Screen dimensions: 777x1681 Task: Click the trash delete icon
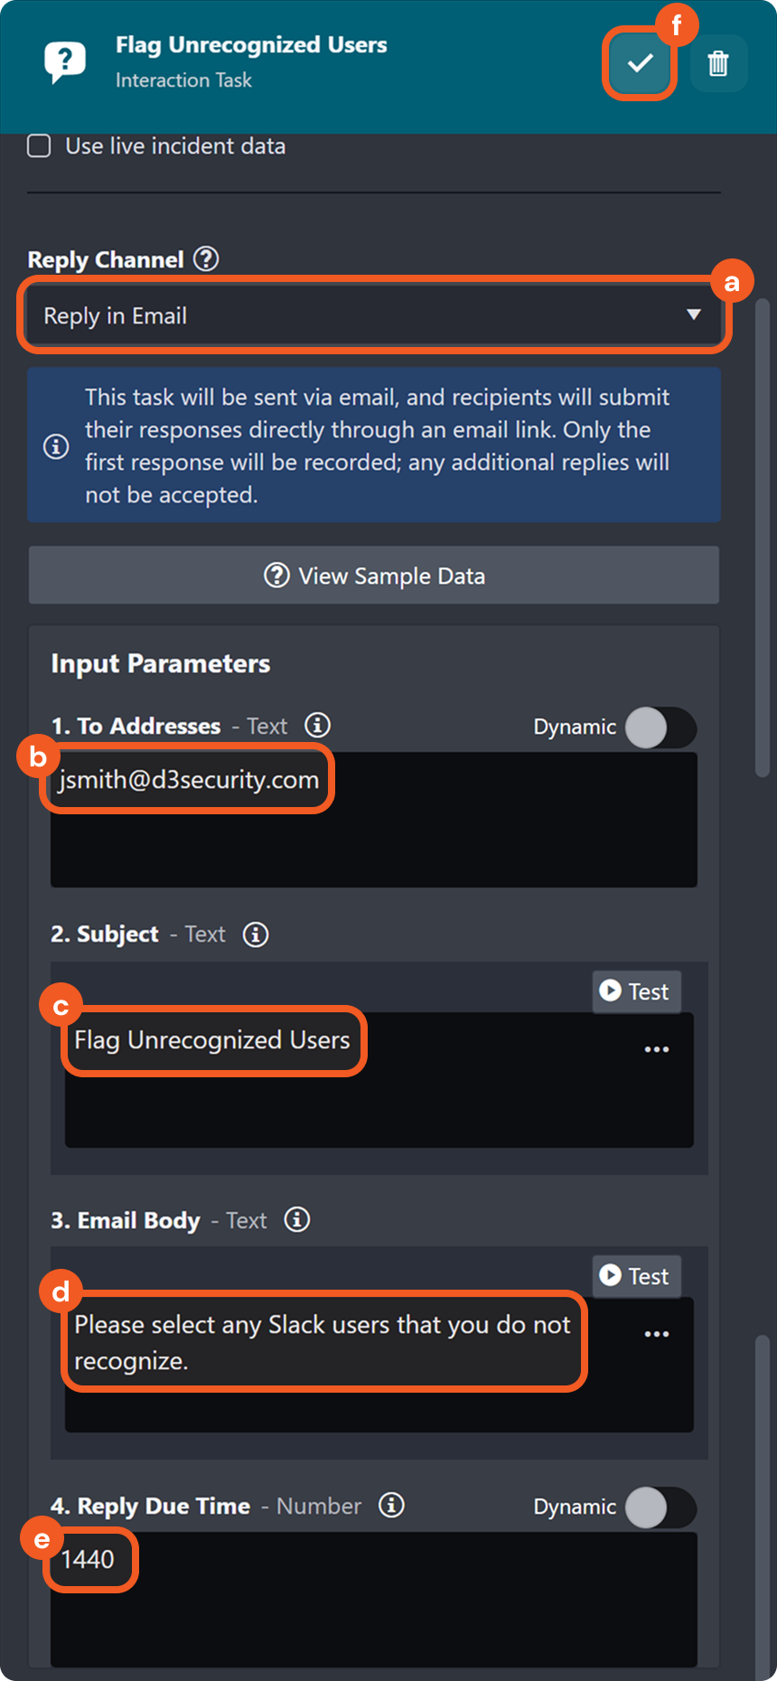(x=718, y=63)
